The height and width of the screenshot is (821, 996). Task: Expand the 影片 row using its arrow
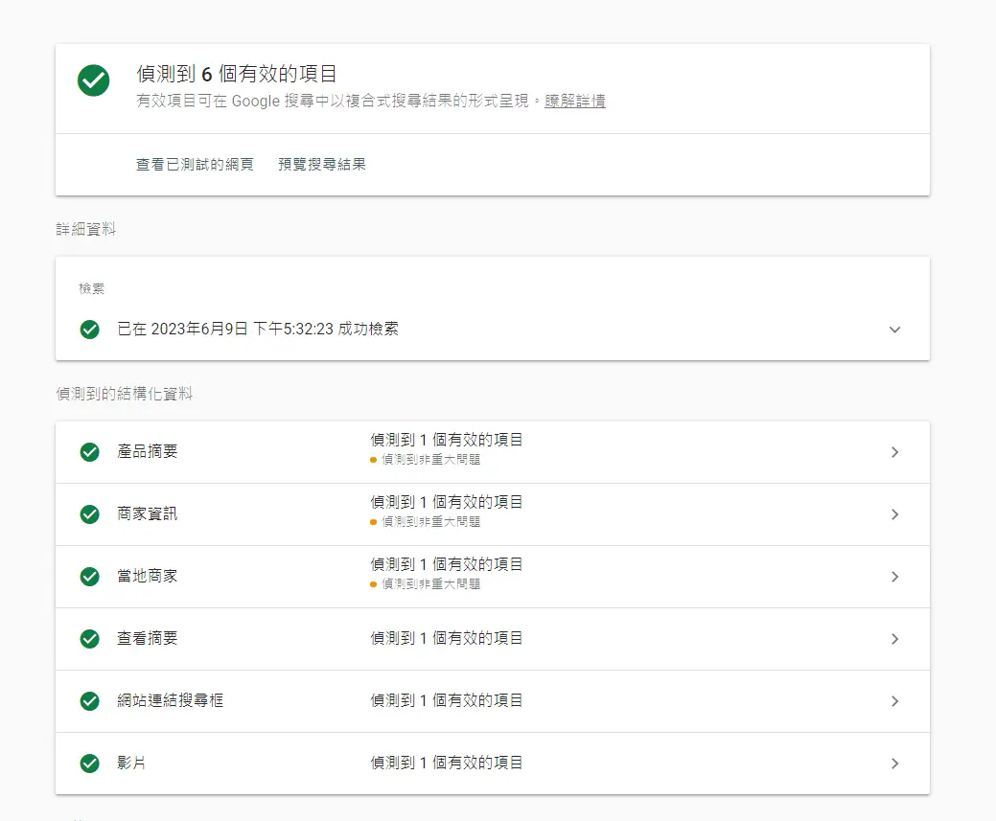click(x=894, y=764)
